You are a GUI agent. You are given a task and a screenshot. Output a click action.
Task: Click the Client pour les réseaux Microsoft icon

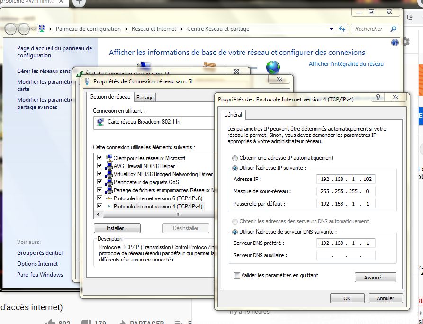click(109, 158)
